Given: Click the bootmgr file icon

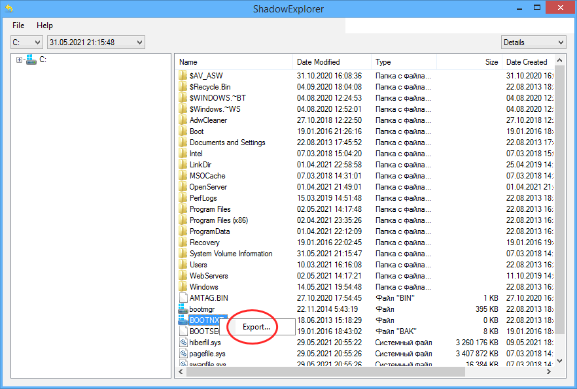Looking at the screenshot, I should pos(183,309).
